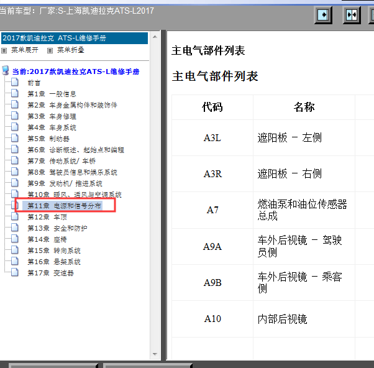Select root node 当前:2017款凯迪拉克ATS-L维修手册
Image resolution: width=374 pixels, height=368 pixels.
point(76,71)
